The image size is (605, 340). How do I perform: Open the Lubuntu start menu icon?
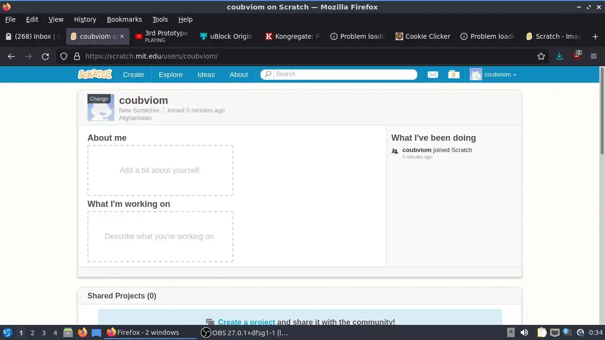[8, 332]
